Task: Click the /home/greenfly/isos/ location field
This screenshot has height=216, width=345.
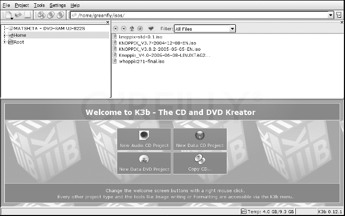Action: 200,15
